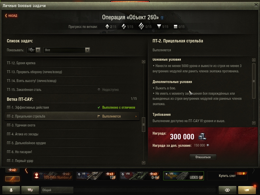Viewport: 260px width, 195px height.
Task: Click Купить слот in the tank carousel
Action: 227,176
